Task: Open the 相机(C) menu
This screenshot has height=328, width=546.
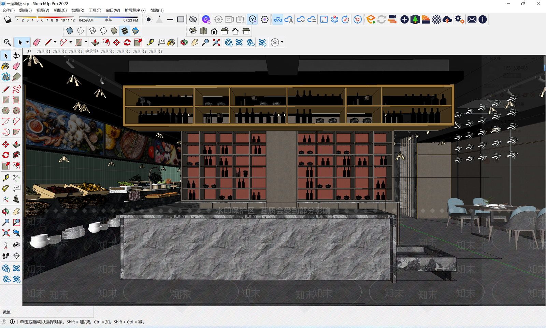Action: 60,10
